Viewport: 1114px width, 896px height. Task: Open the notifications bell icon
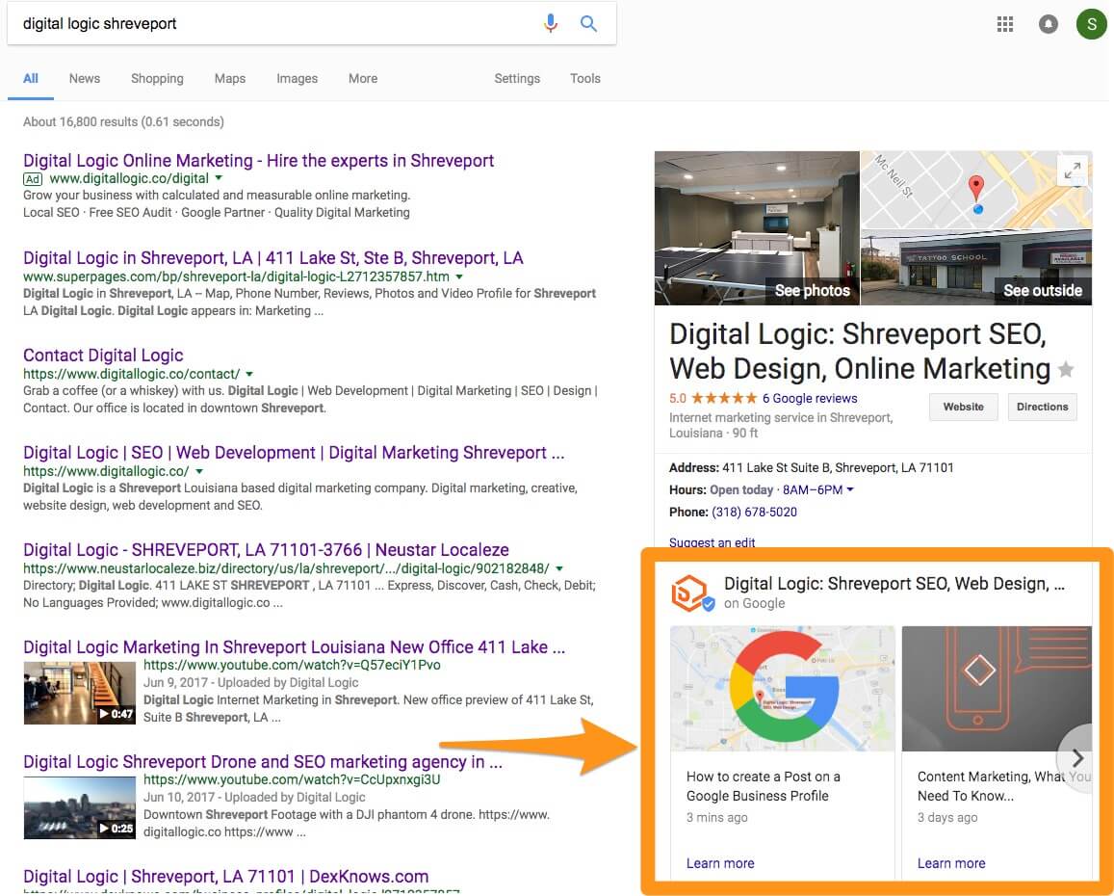coord(1048,24)
